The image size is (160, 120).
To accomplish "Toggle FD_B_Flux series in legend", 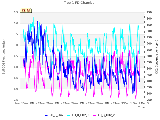I will coord(54,115).
